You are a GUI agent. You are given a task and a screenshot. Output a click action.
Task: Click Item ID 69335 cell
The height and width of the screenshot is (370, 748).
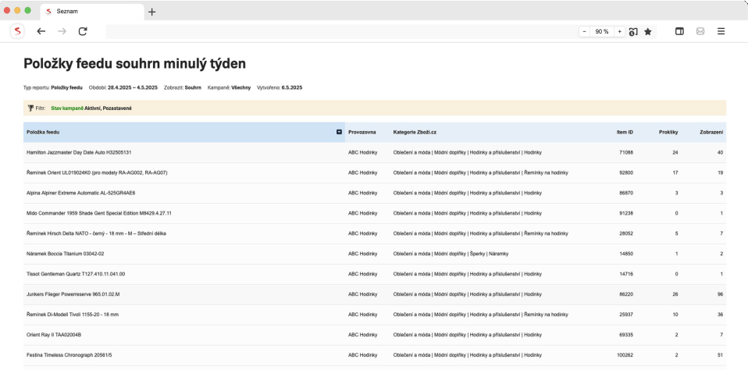(x=626, y=335)
